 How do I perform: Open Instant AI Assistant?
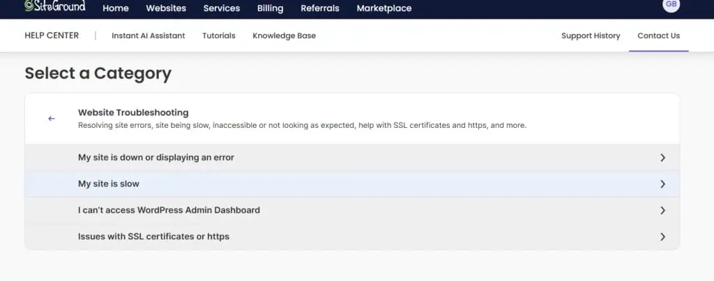[x=149, y=35]
